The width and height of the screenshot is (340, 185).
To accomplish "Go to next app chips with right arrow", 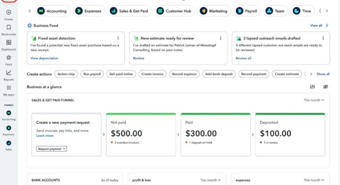I will click(327, 11).
